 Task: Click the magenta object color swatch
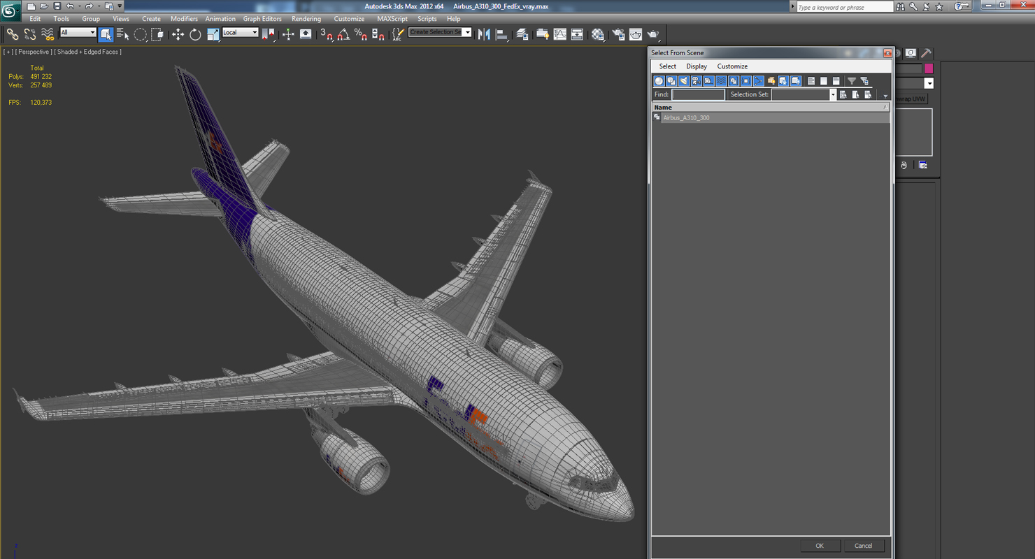929,68
